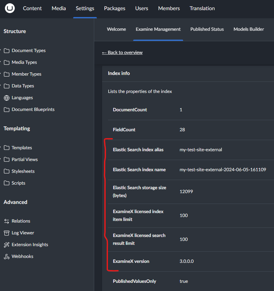Click the FieldCount value 28
This screenshot has width=274, height=291.
(182, 130)
